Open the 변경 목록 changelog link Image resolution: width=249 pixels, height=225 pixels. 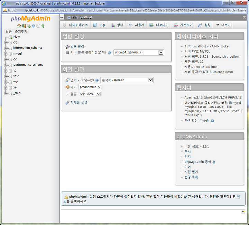tap(191, 177)
